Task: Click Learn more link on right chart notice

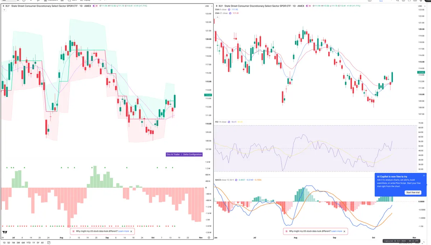Action: (337, 231)
